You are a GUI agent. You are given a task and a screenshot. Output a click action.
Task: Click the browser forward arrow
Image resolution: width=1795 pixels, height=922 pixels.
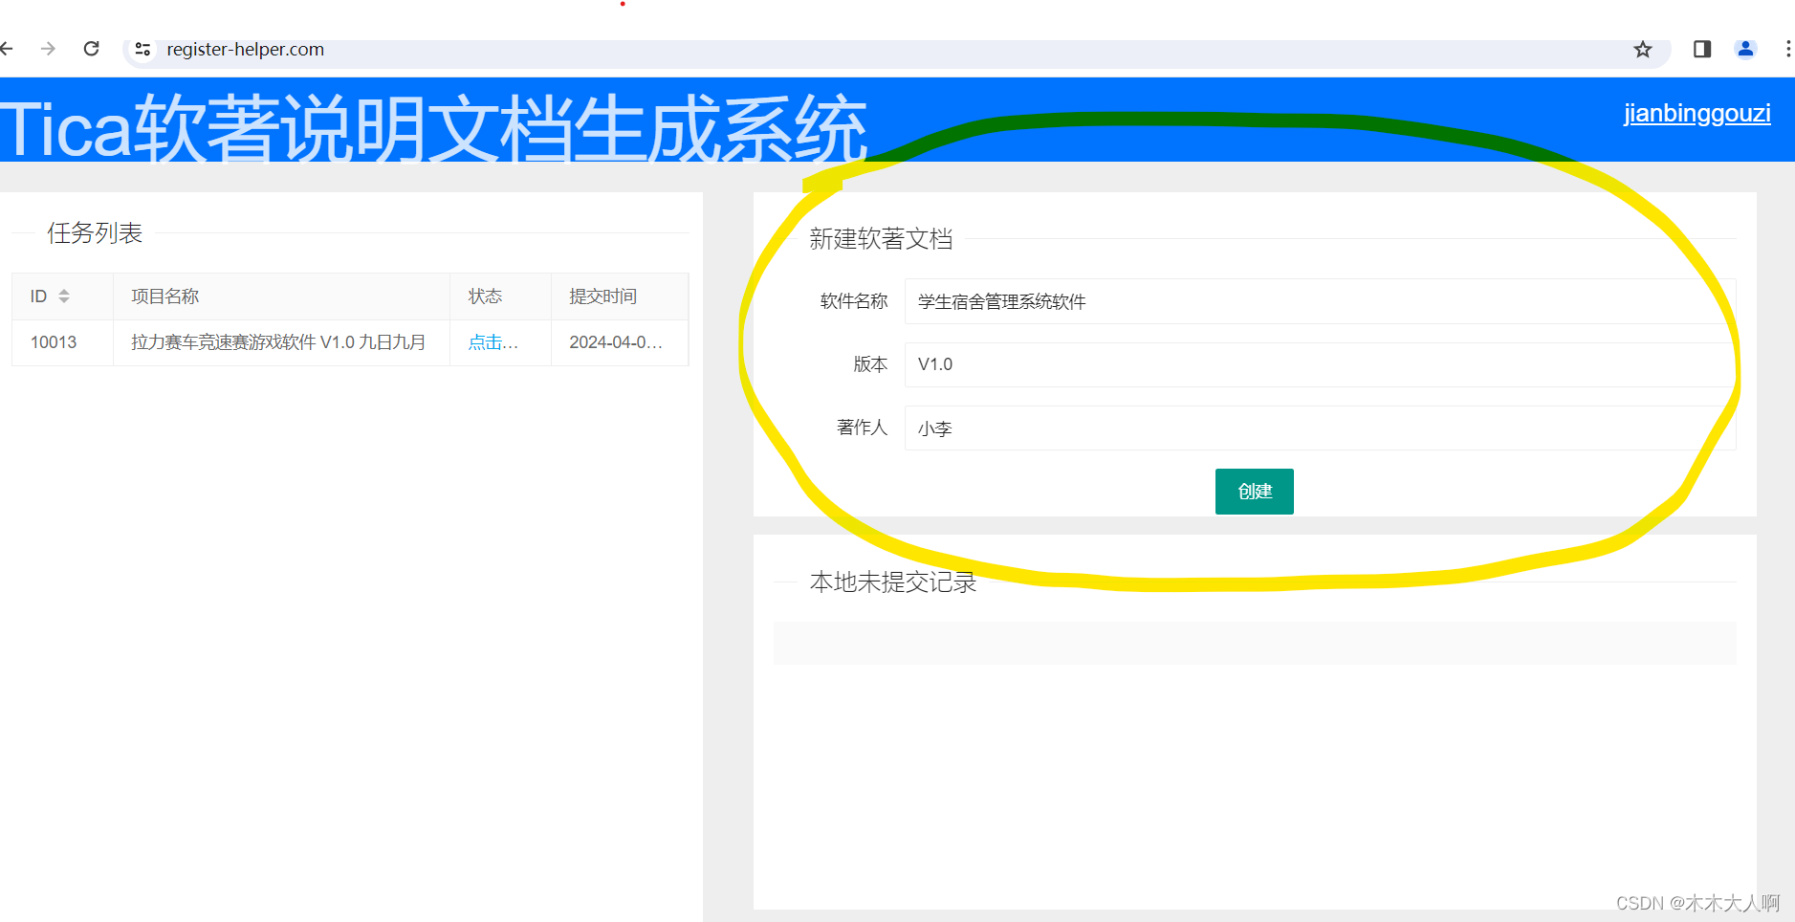[x=49, y=49]
